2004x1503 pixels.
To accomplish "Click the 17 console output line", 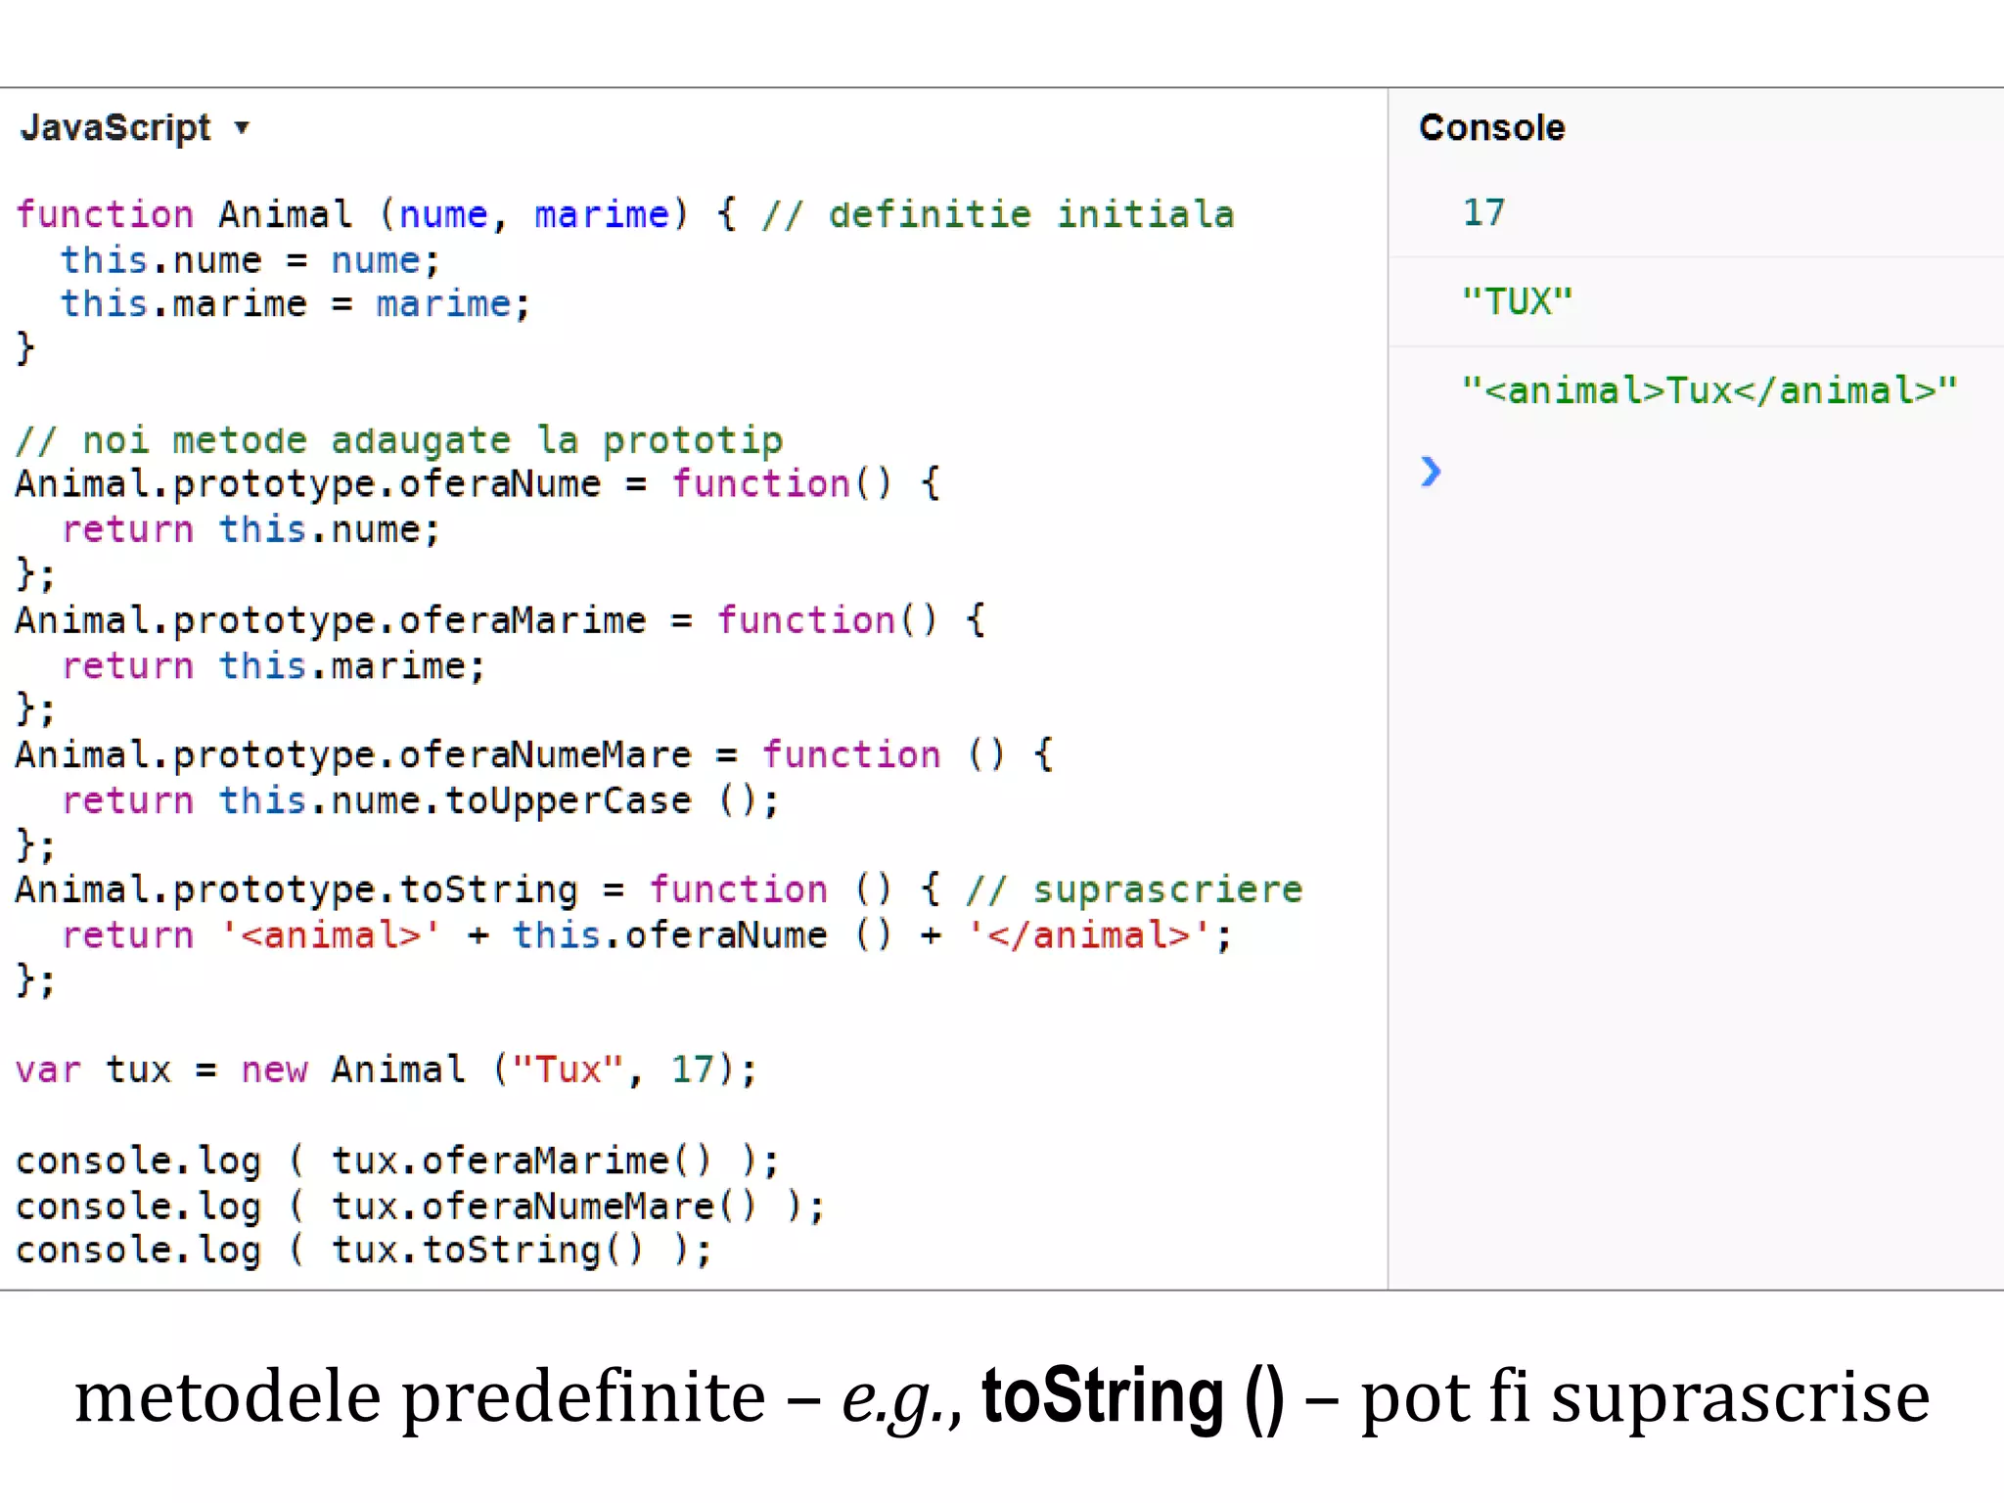I will pos(1483,212).
